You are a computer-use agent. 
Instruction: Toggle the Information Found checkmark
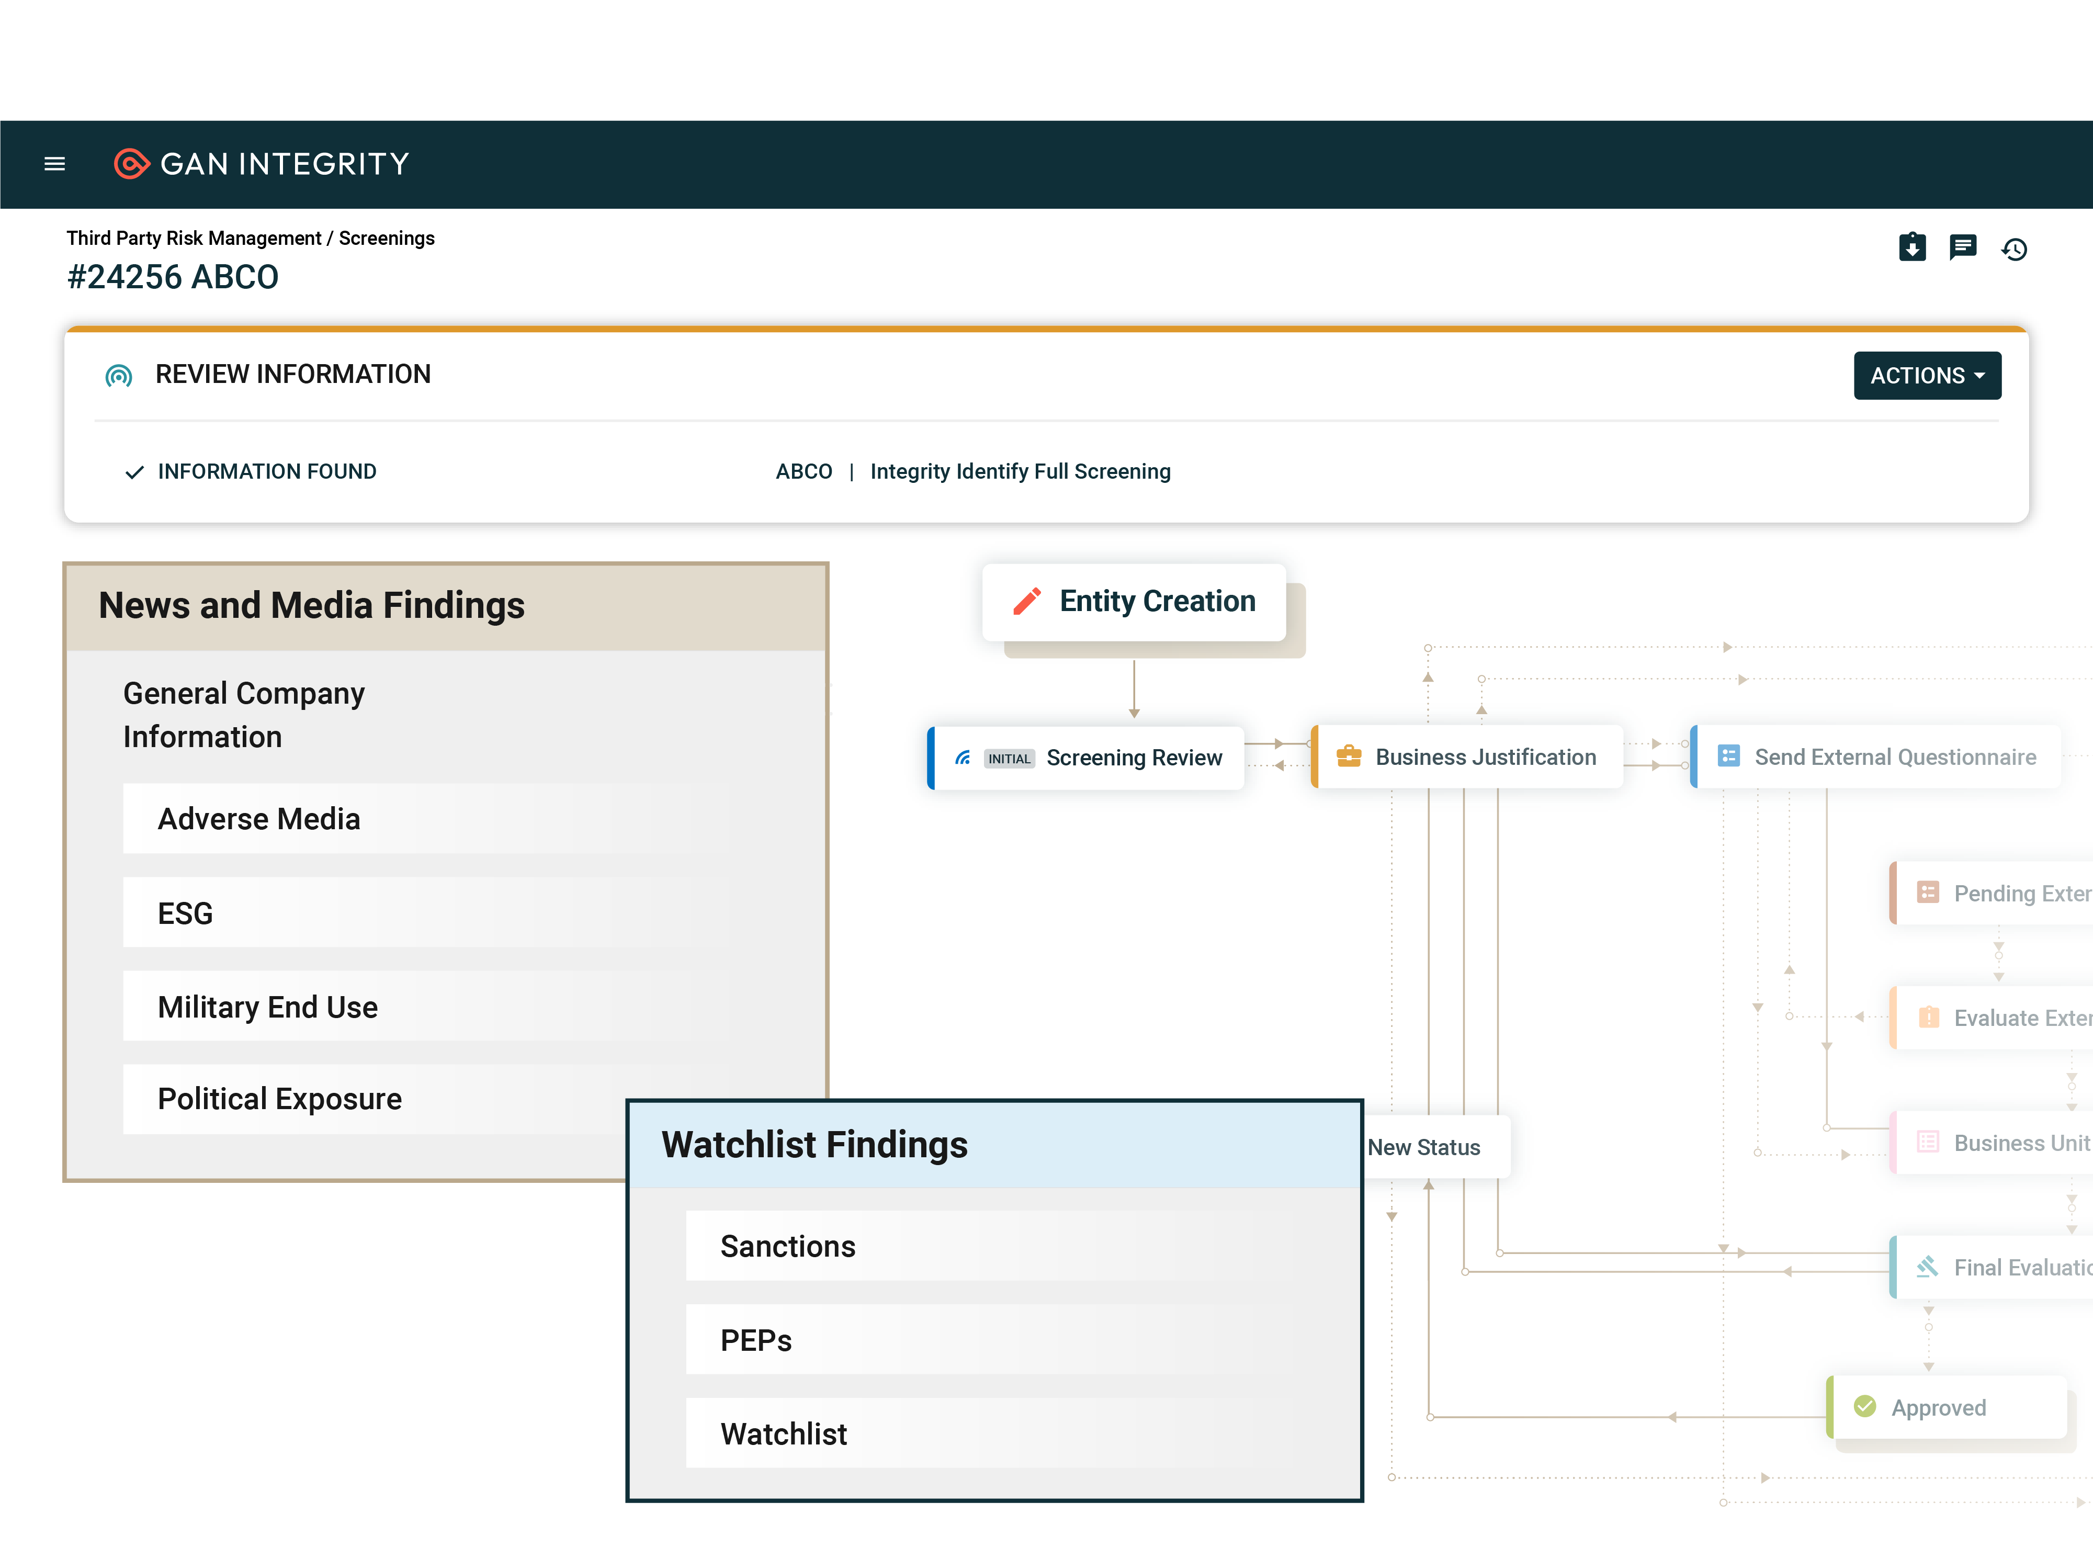point(134,471)
